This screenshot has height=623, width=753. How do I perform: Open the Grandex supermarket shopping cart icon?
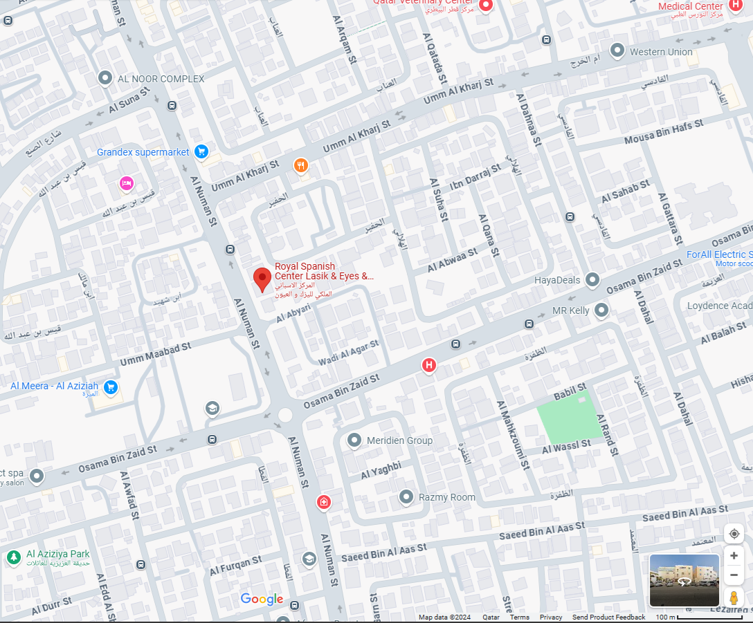(x=201, y=151)
